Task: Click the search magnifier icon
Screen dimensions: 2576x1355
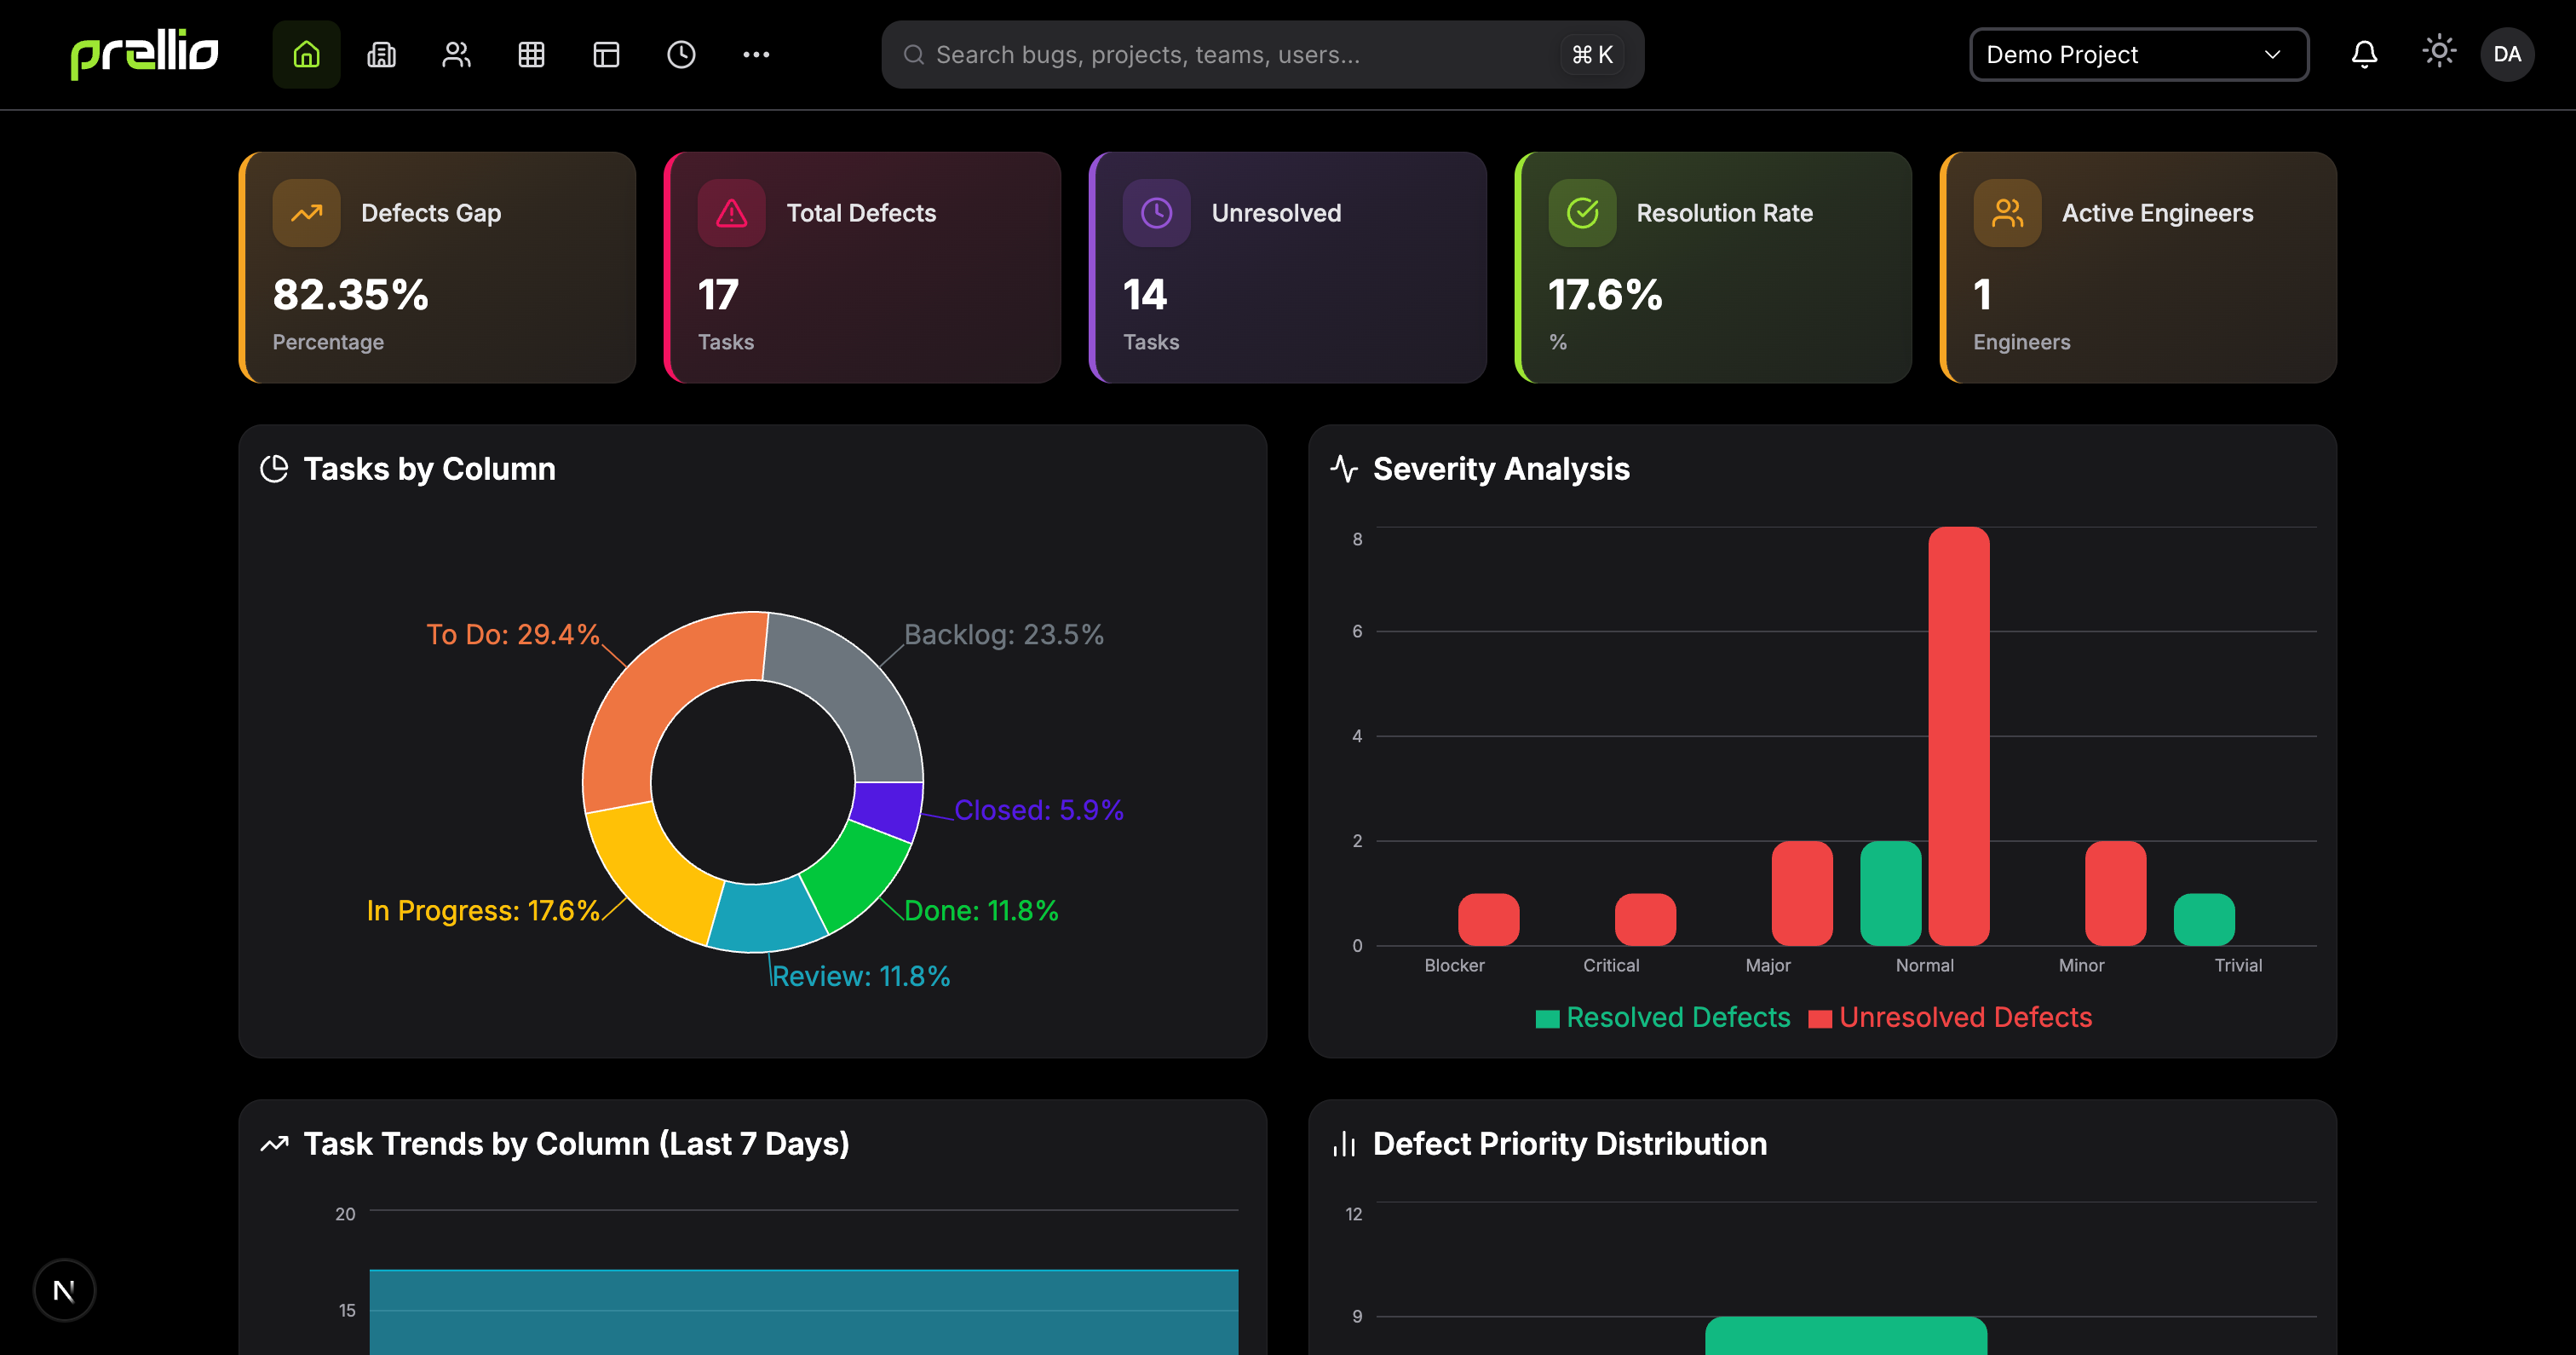Action: 913,54
